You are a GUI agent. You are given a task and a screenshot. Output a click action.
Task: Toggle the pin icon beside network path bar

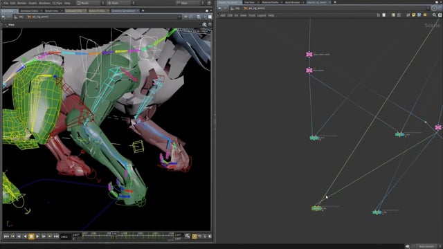coord(440,8)
